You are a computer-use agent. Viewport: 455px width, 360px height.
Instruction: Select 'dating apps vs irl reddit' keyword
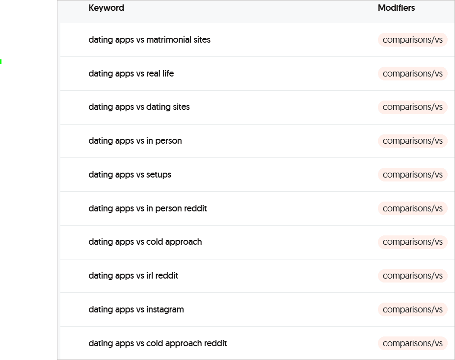[x=133, y=276]
